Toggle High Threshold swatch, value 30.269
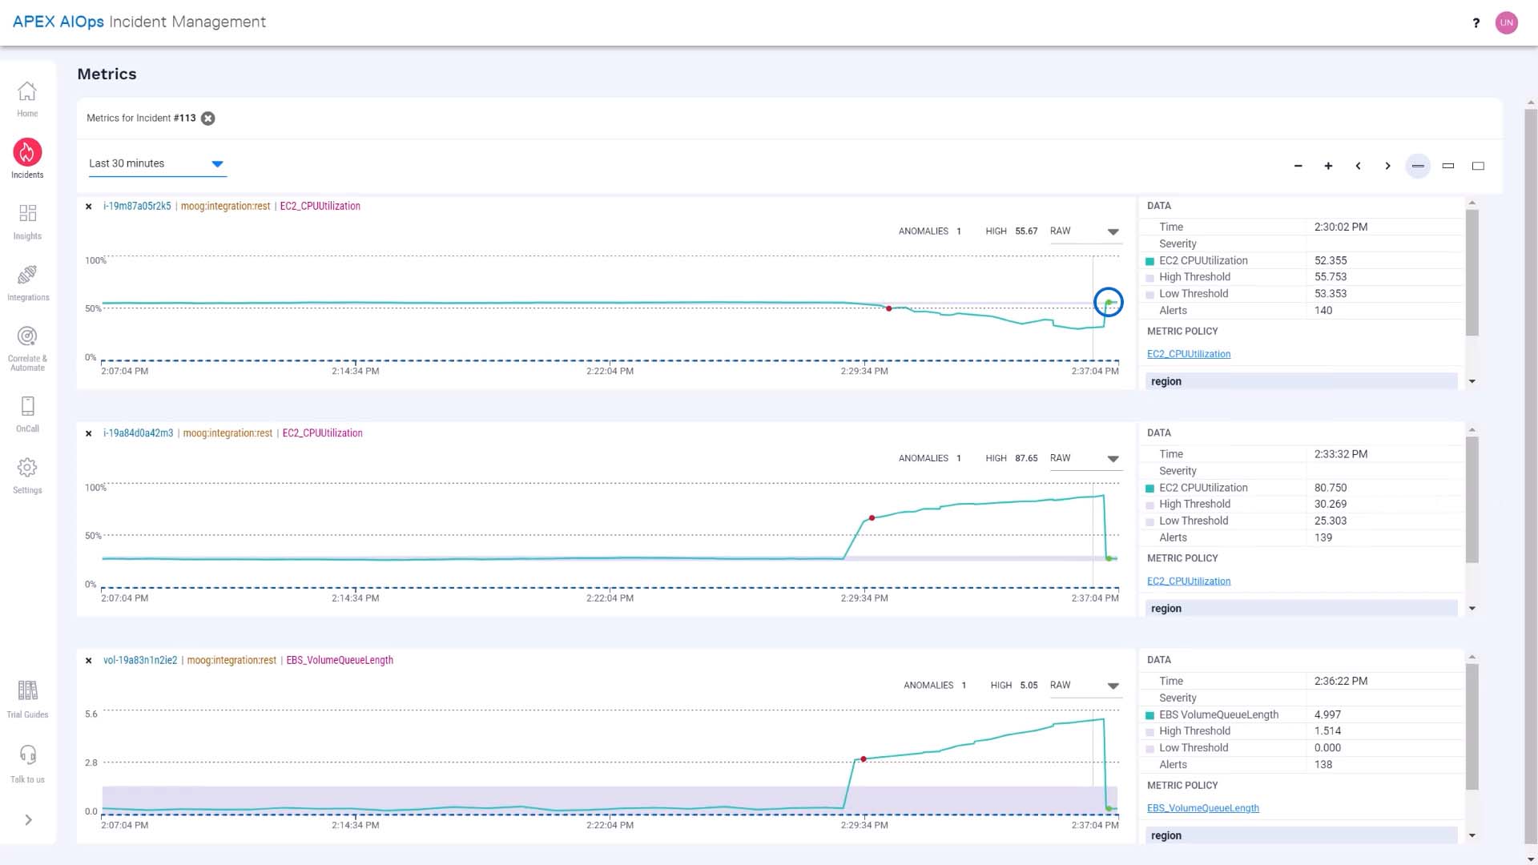1538x865 pixels. pos(1150,505)
